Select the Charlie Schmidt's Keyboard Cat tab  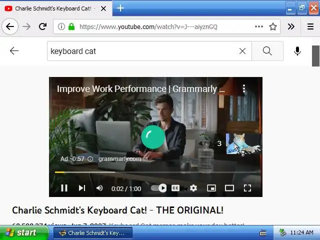56,8
